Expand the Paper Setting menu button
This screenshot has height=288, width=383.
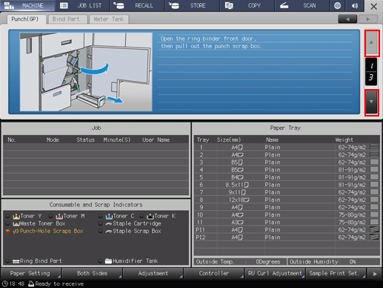[30, 273]
